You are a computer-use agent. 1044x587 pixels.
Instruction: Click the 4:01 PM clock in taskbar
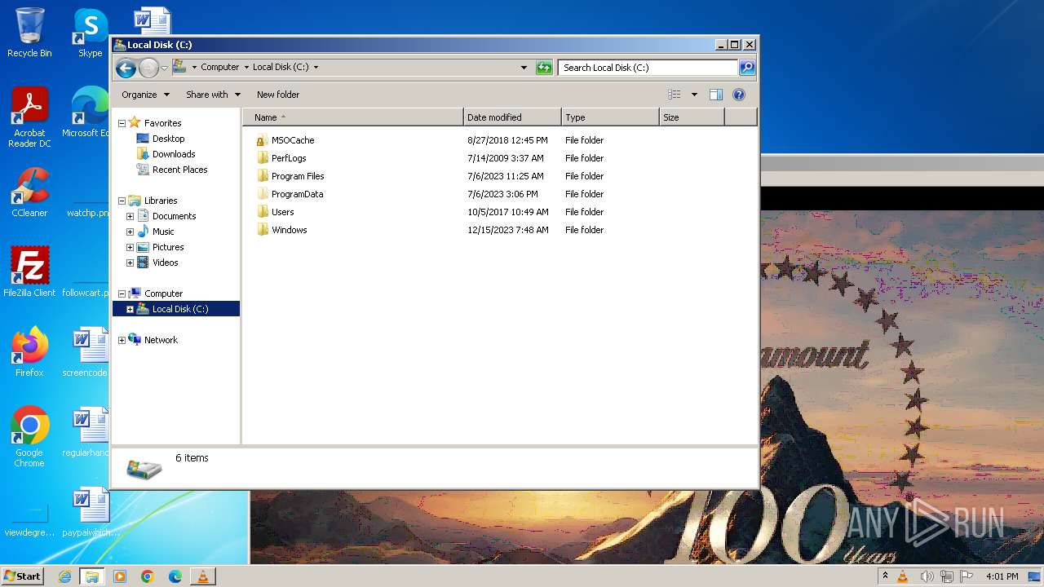coord(1002,576)
